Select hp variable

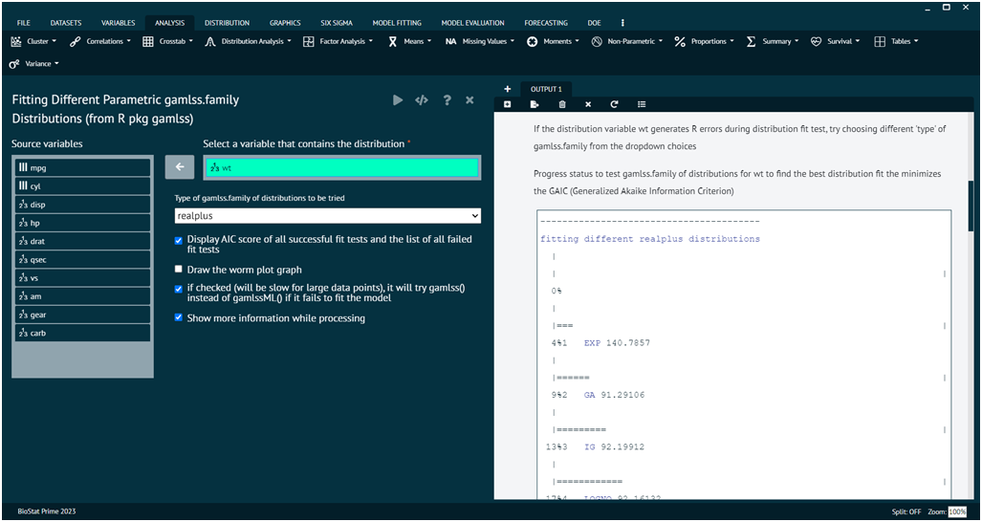pyautogui.click(x=82, y=223)
